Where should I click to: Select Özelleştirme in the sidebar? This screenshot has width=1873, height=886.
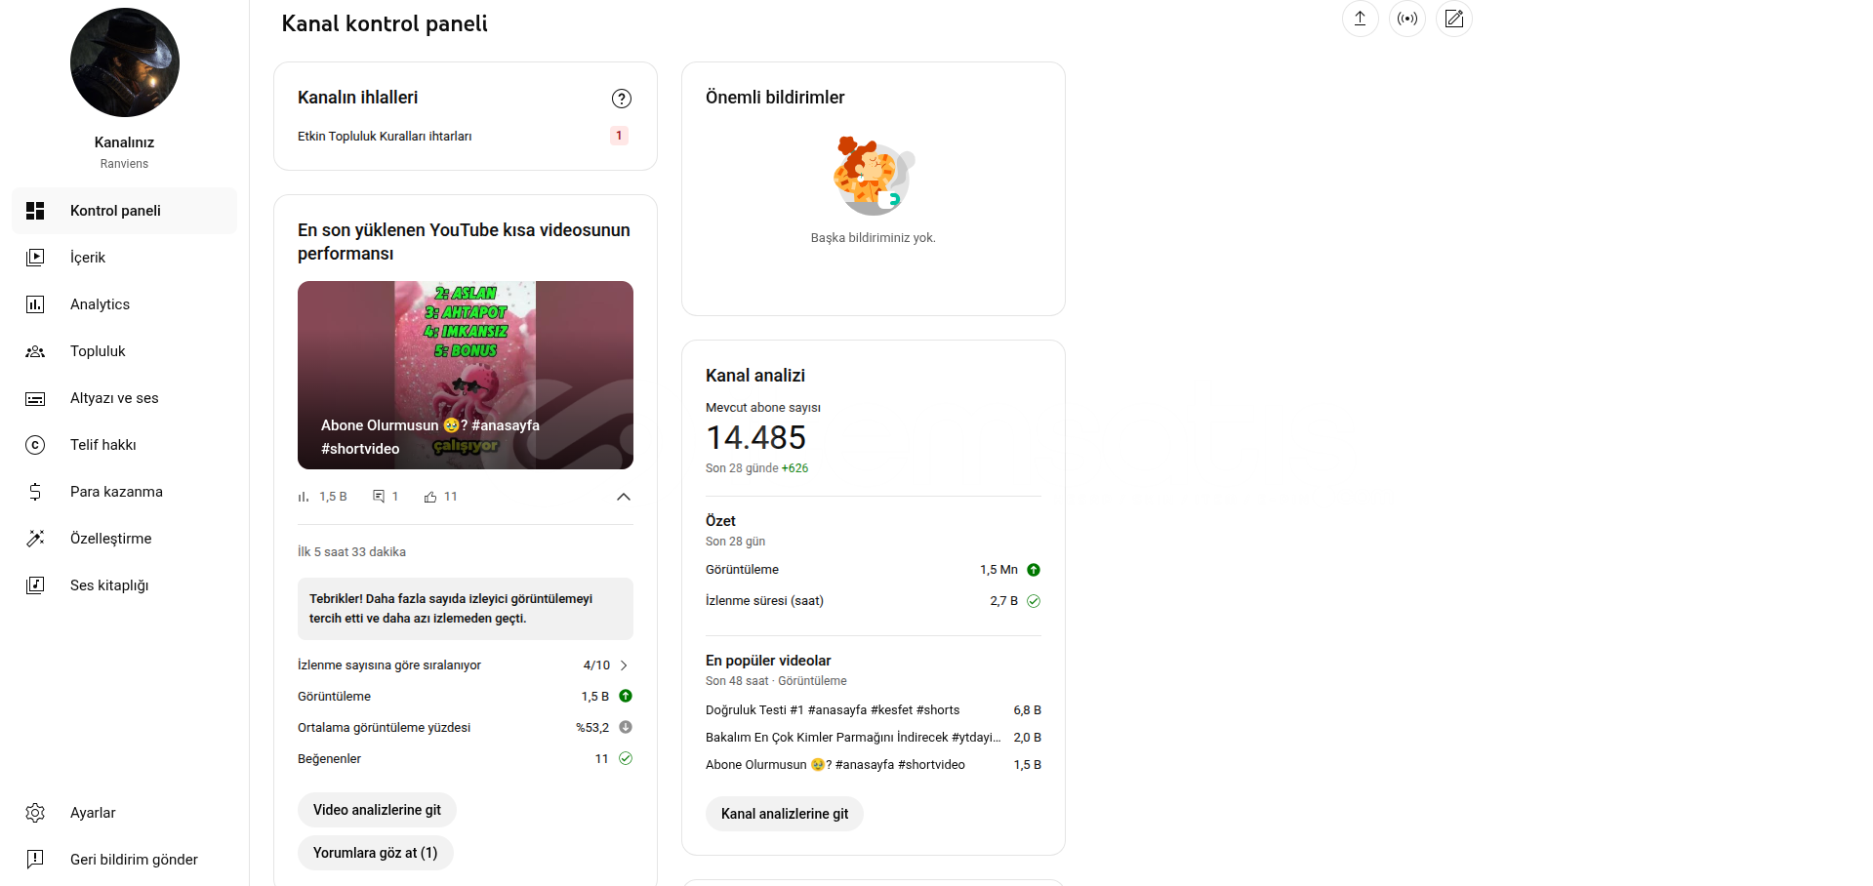pos(124,539)
